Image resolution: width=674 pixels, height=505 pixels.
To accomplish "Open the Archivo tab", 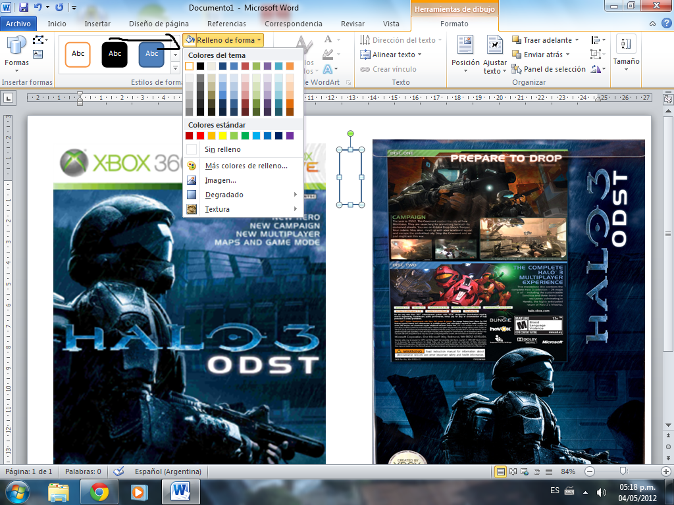I will (x=18, y=24).
